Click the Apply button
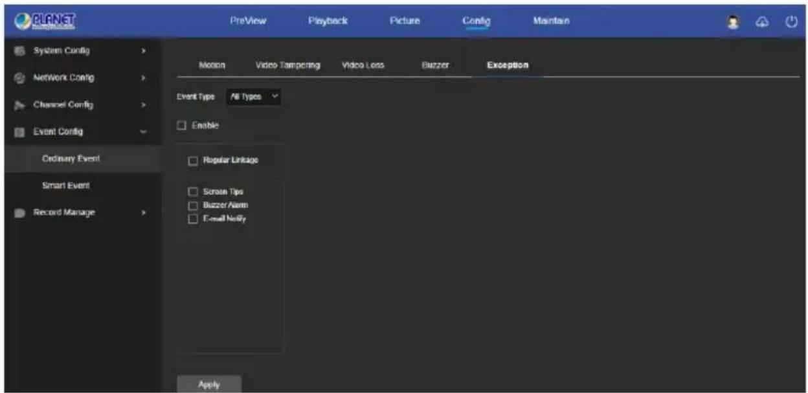 tap(209, 384)
